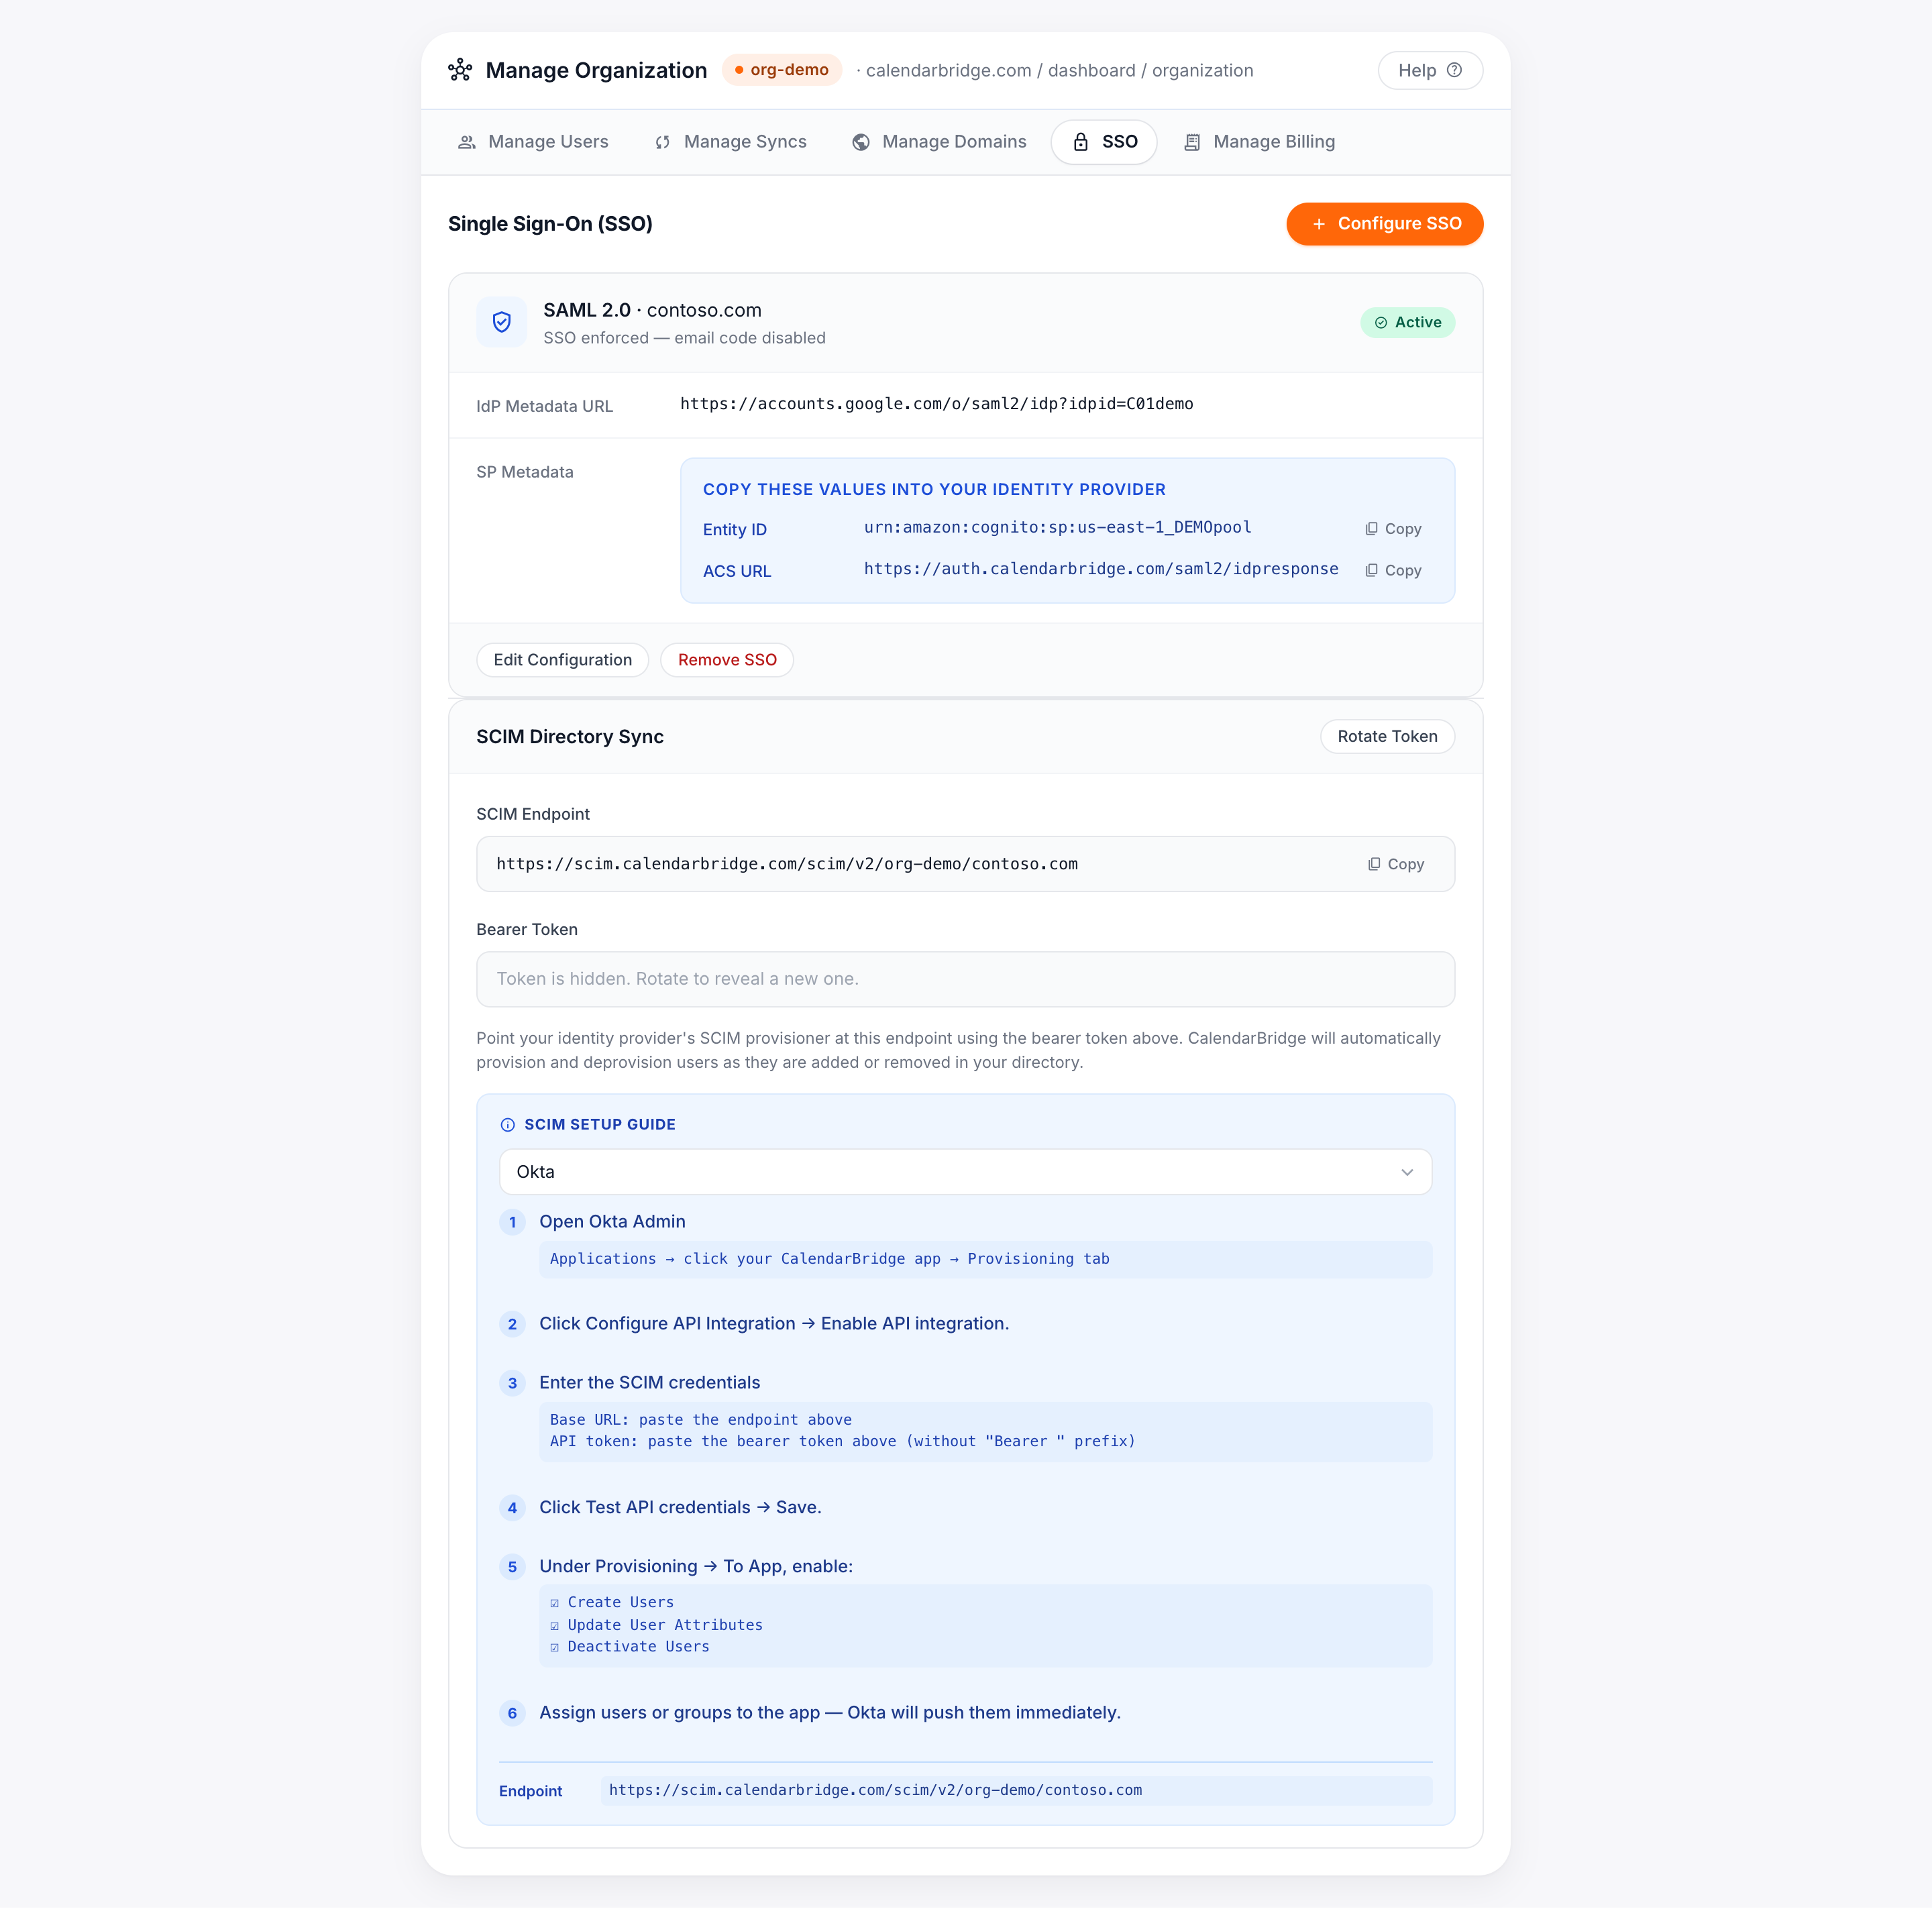Click the Remove SSO button
Image resolution: width=1932 pixels, height=1909 pixels.
[x=727, y=660]
